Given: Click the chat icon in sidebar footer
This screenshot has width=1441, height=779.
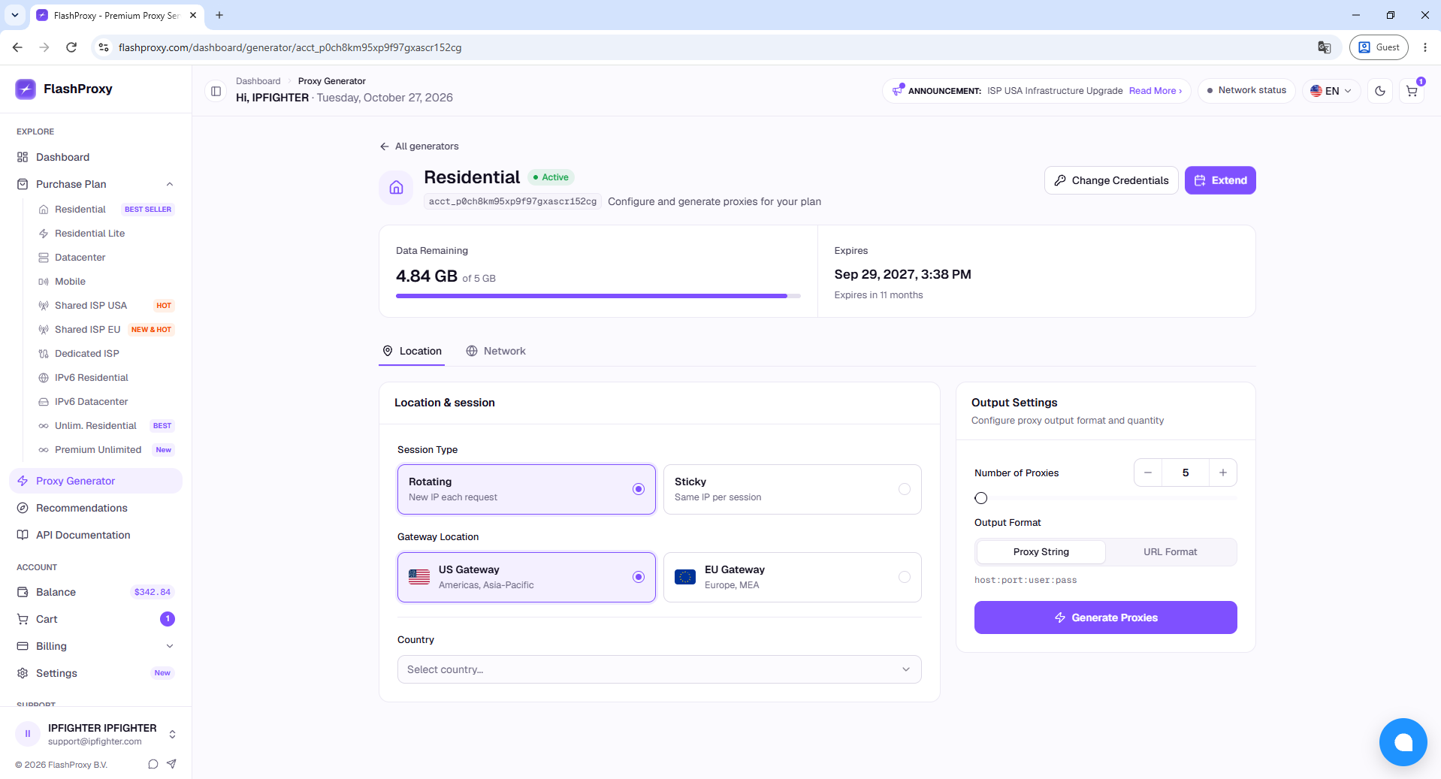Looking at the screenshot, I should tap(153, 764).
